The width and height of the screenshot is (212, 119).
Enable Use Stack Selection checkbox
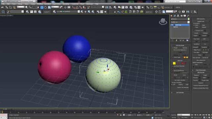click(x=173, y=66)
